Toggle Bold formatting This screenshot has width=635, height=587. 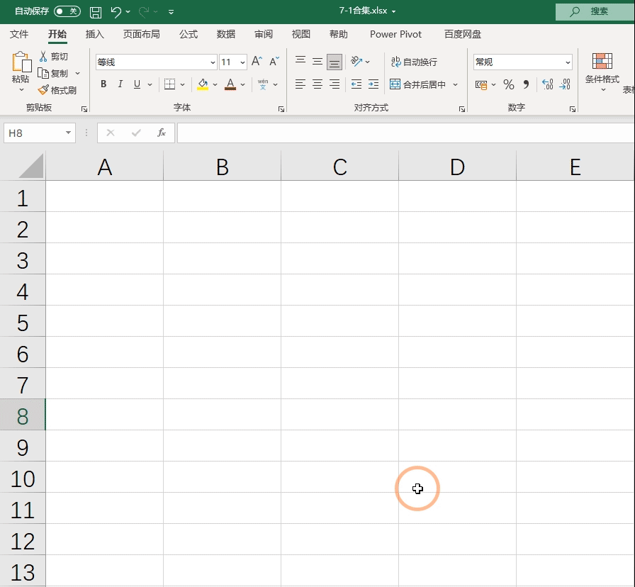[103, 84]
